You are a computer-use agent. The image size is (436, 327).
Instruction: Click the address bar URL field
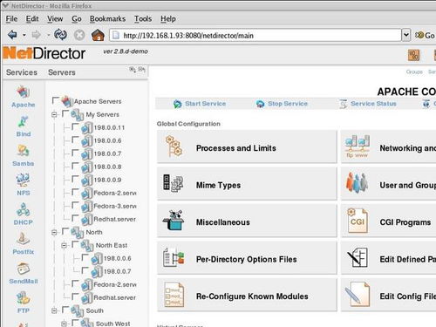click(x=255, y=35)
